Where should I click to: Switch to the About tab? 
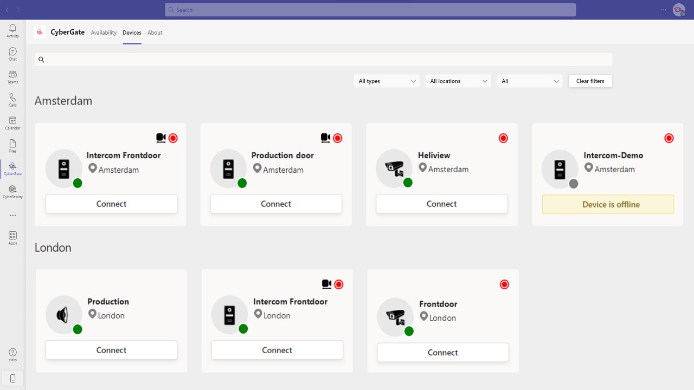coord(155,32)
